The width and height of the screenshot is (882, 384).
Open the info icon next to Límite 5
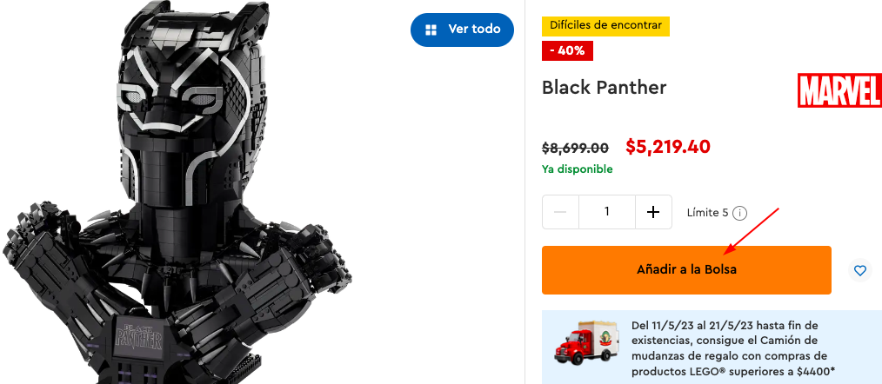[x=740, y=213]
